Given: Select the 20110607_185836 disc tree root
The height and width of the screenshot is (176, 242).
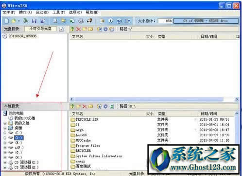Looking at the screenshot, I should pos(22,36).
